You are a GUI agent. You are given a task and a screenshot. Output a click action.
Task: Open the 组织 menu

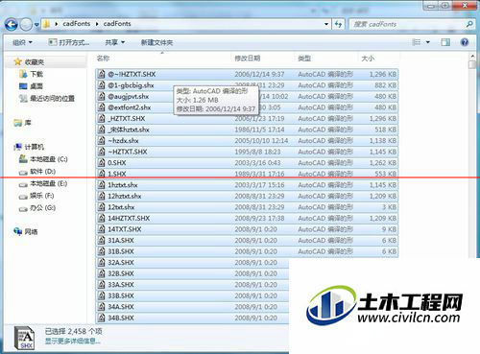pyautogui.click(x=22, y=42)
